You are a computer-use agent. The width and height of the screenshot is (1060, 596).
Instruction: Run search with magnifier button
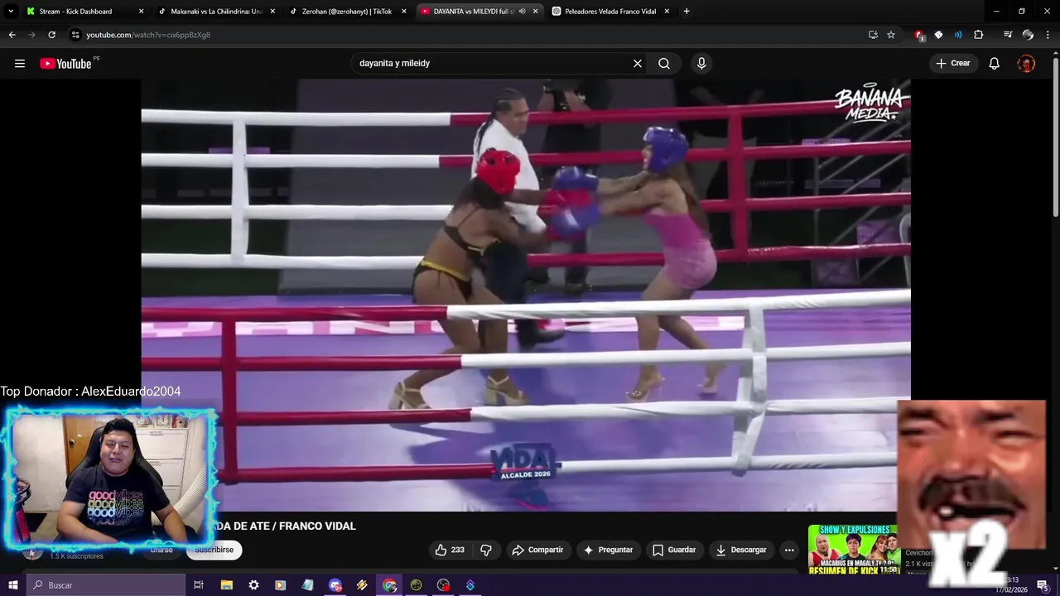[x=664, y=64]
